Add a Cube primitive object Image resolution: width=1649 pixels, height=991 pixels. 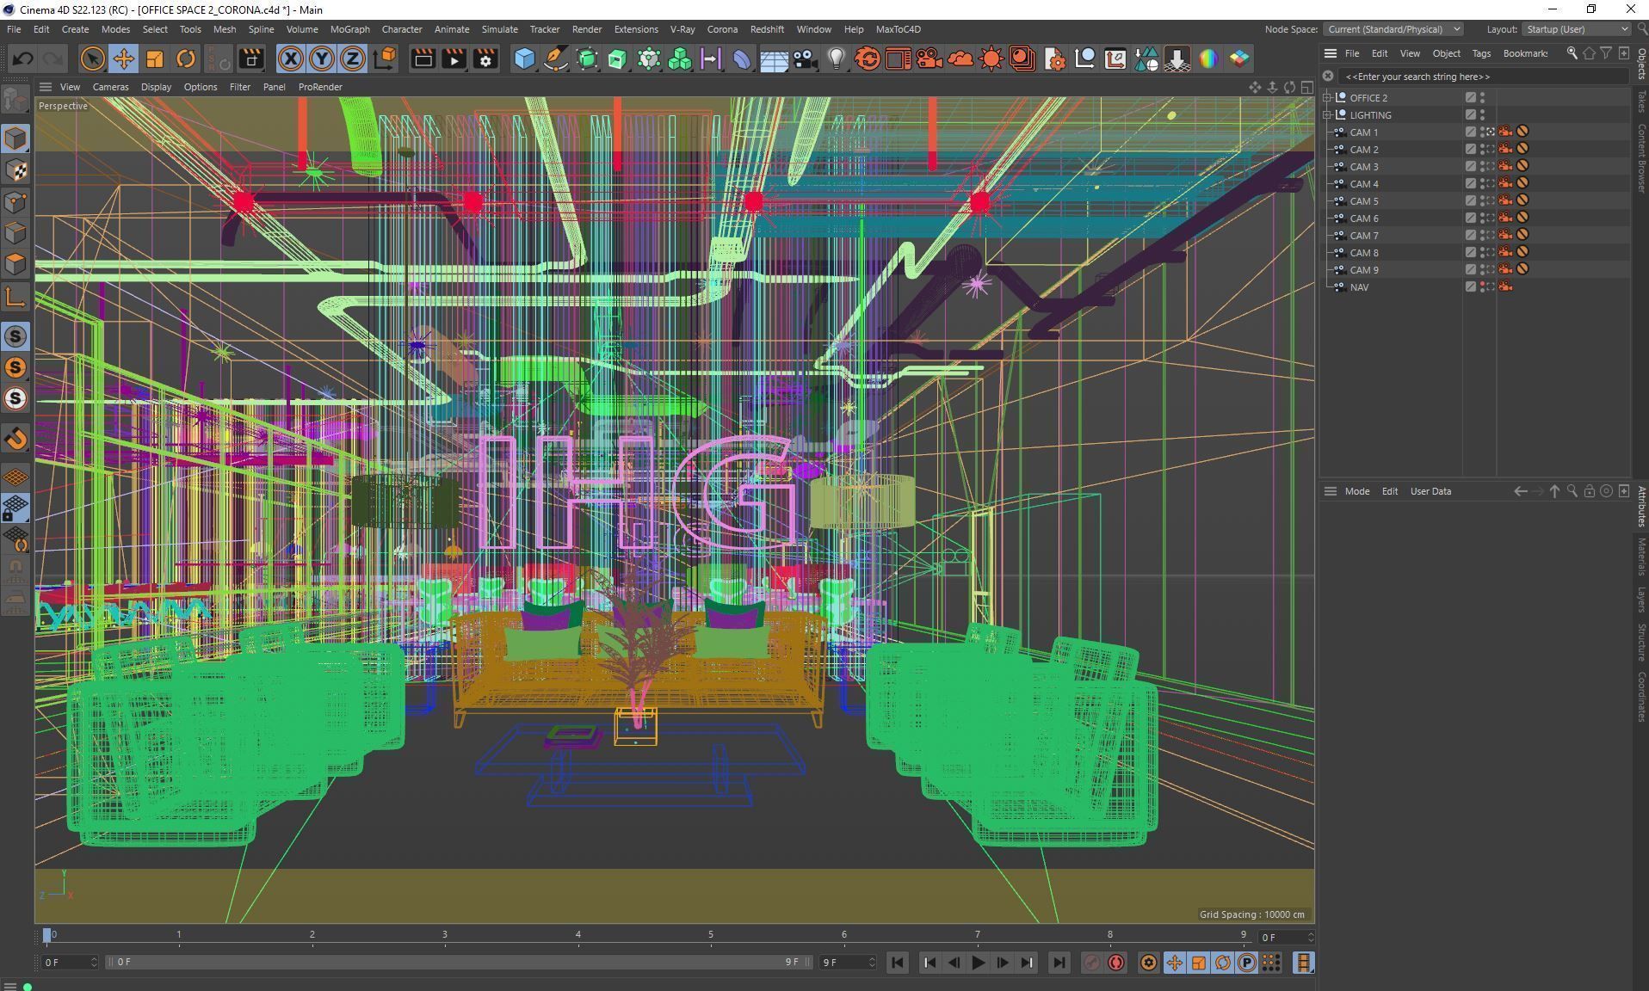tap(524, 58)
